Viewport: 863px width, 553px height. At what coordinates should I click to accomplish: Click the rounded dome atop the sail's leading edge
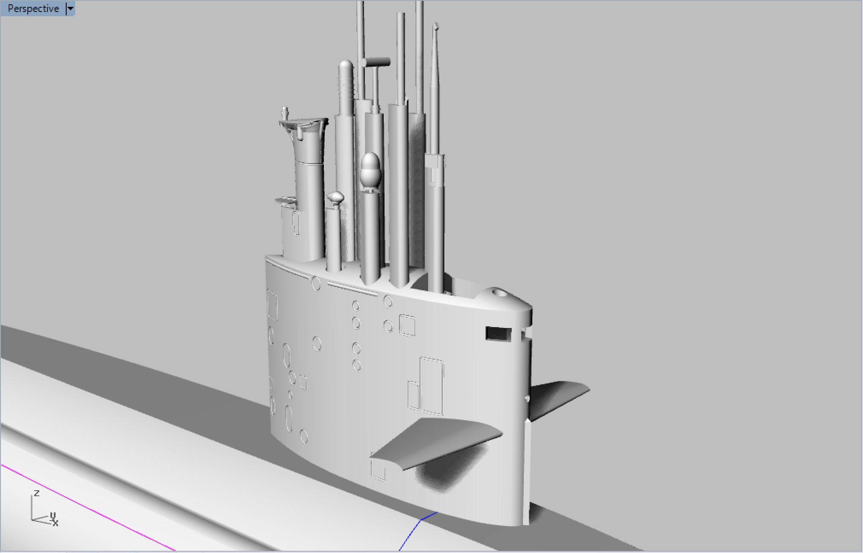coord(498,295)
